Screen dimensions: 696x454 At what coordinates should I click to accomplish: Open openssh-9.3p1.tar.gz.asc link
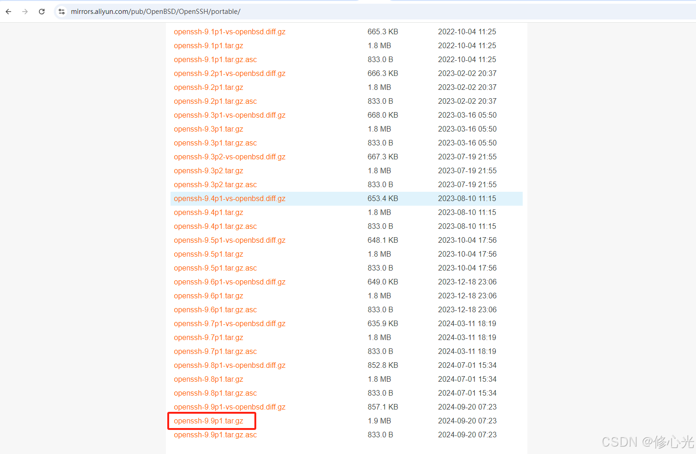(215, 143)
